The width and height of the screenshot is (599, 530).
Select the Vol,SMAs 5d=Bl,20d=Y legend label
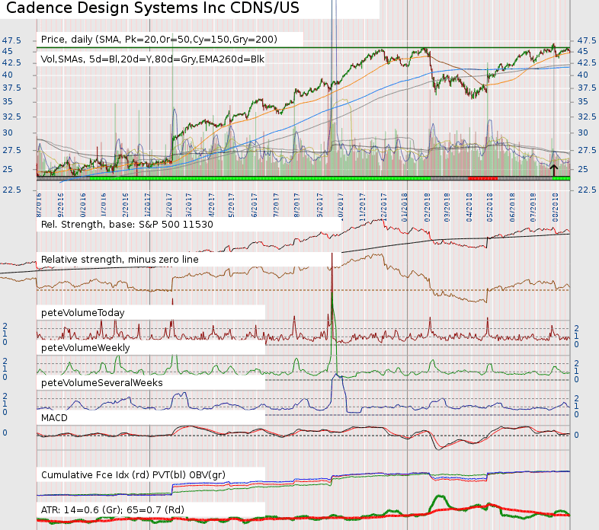(152, 59)
